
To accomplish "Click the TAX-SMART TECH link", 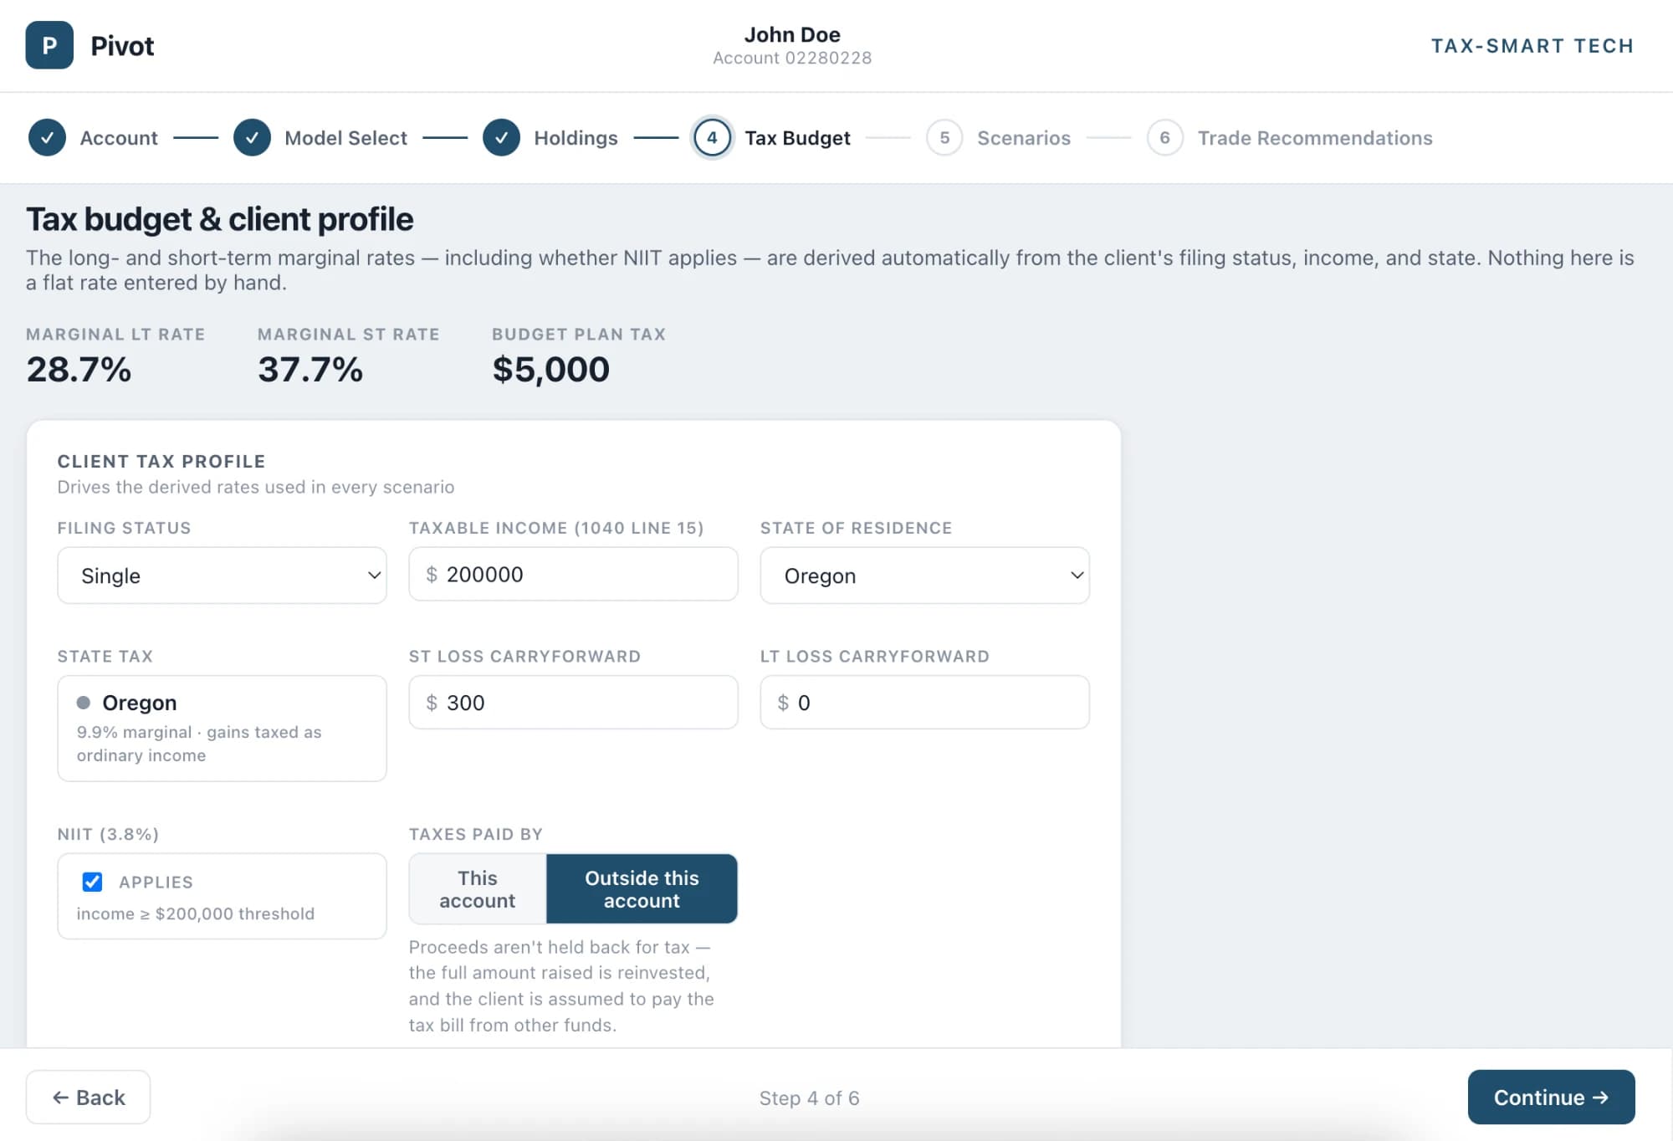I will pos(1532,46).
